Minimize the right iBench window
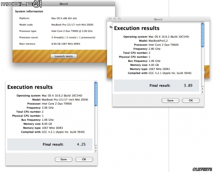214x172 pixels. 115,19
